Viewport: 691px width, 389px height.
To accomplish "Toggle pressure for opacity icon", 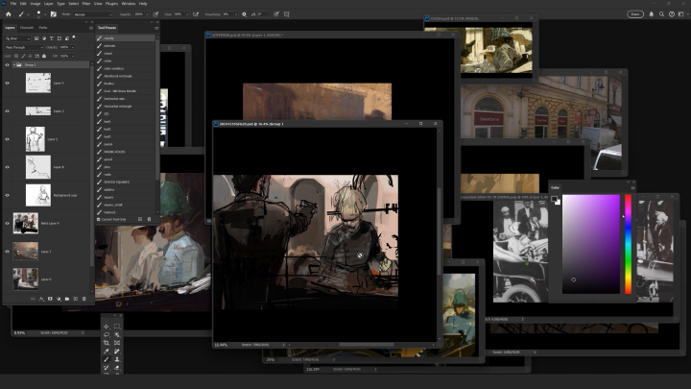I will 155,14.
